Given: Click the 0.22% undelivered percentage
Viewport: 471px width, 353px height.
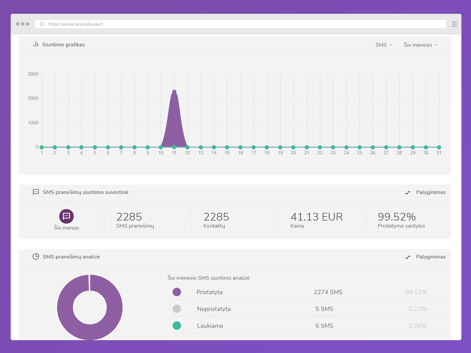Looking at the screenshot, I should (x=418, y=309).
